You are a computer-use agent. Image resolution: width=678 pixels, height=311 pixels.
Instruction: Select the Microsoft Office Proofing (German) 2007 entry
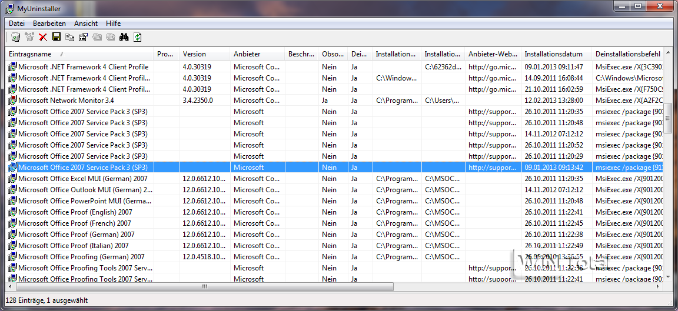[82, 256]
